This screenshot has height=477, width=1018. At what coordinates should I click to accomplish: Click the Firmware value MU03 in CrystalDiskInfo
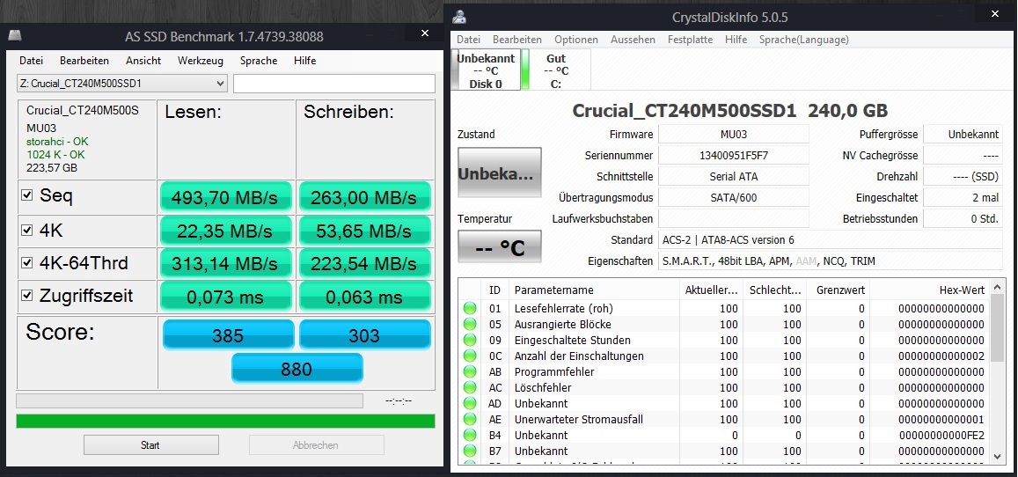734,135
